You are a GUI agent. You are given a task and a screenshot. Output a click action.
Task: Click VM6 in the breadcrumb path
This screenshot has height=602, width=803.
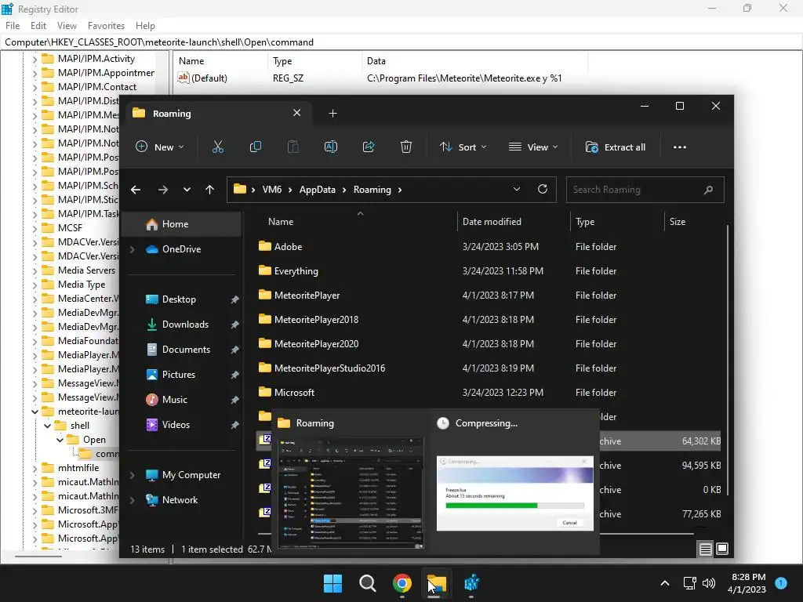(272, 190)
